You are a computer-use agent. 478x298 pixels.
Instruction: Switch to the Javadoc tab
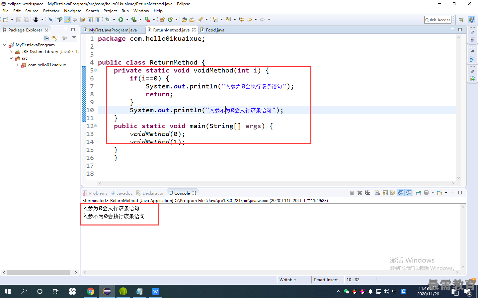click(x=122, y=193)
